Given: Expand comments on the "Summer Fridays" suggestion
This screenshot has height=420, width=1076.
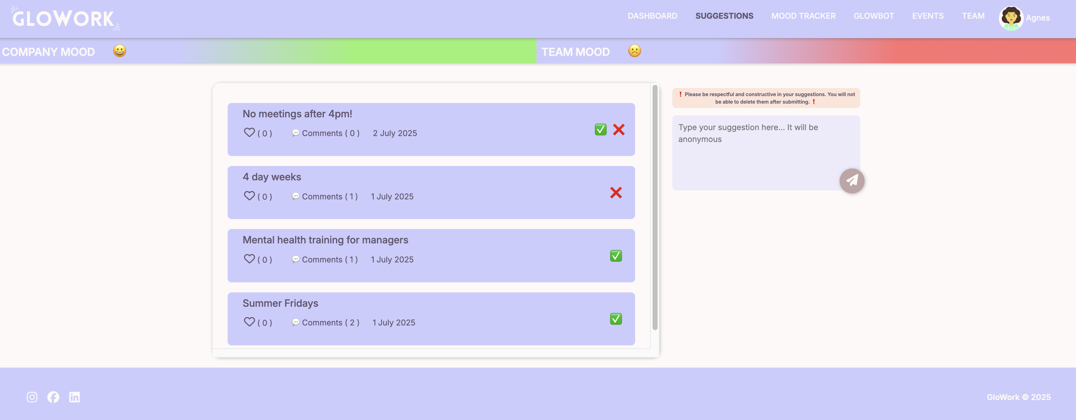Looking at the screenshot, I should (x=326, y=322).
